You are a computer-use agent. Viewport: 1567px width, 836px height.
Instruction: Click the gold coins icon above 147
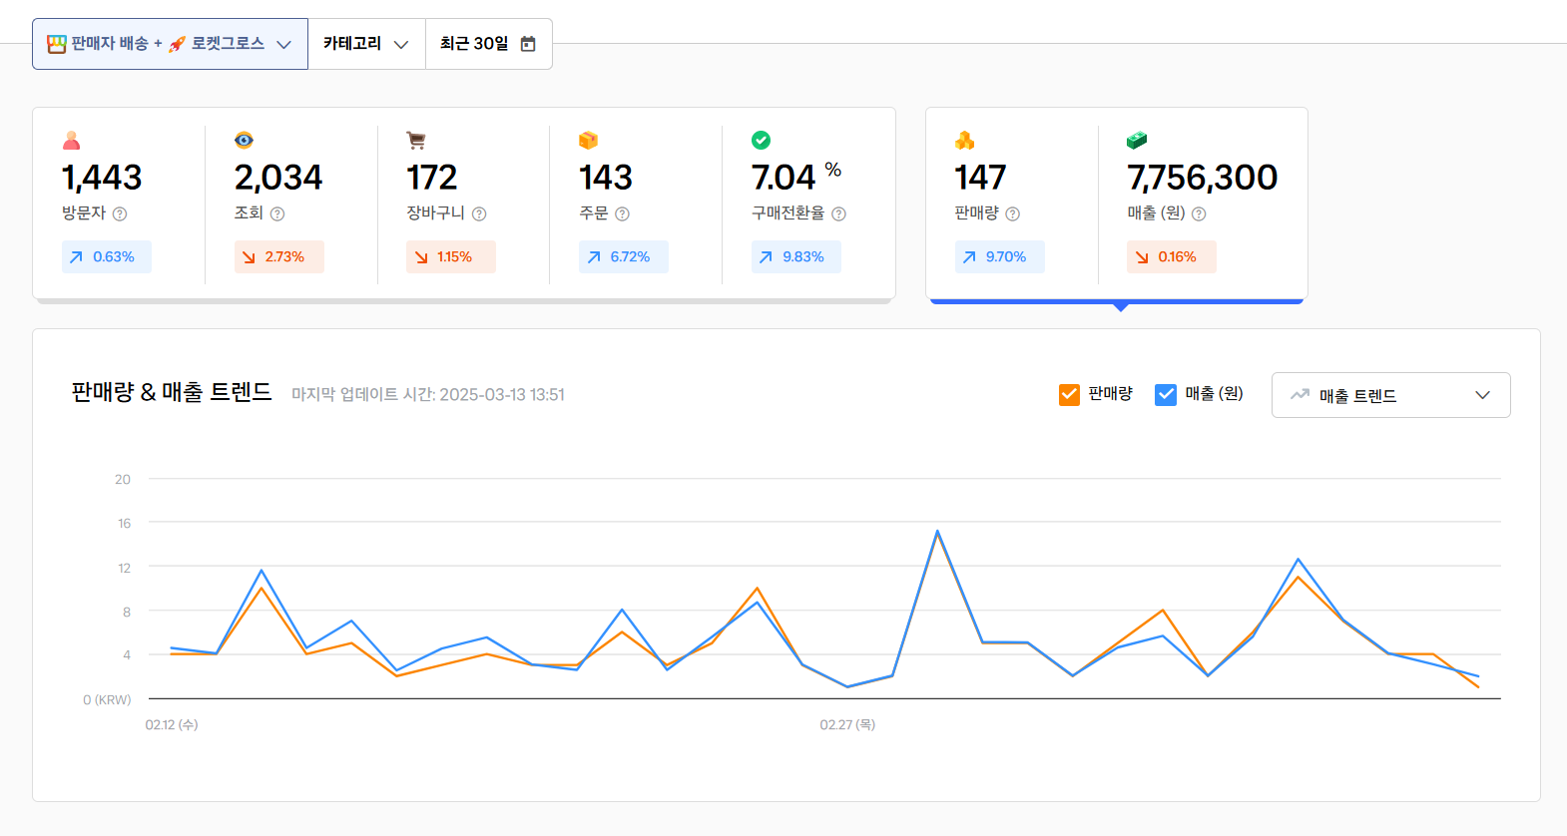pos(964,140)
